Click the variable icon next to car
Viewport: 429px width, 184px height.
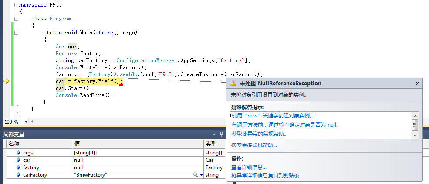pyautogui.click(x=18, y=160)
